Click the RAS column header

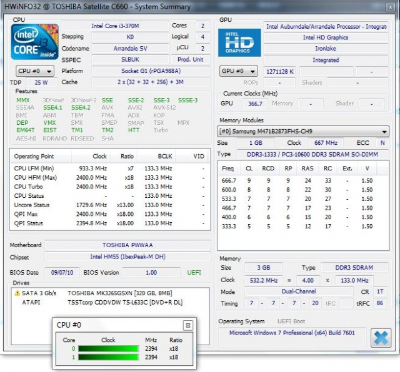(307, 169)
